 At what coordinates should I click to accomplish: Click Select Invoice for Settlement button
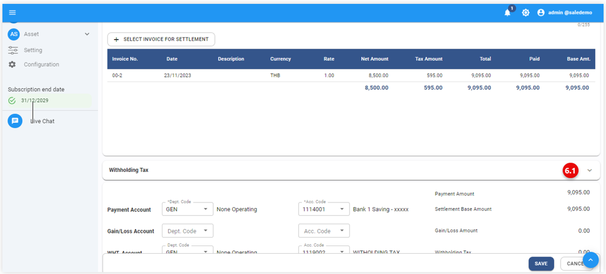tap(161, 40)
